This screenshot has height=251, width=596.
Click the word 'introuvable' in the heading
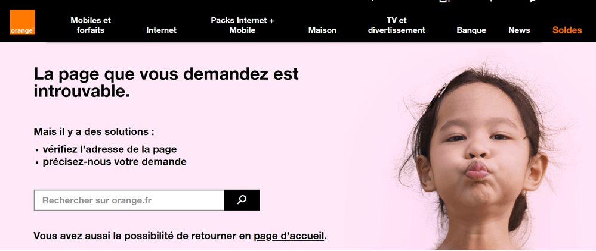82,92
